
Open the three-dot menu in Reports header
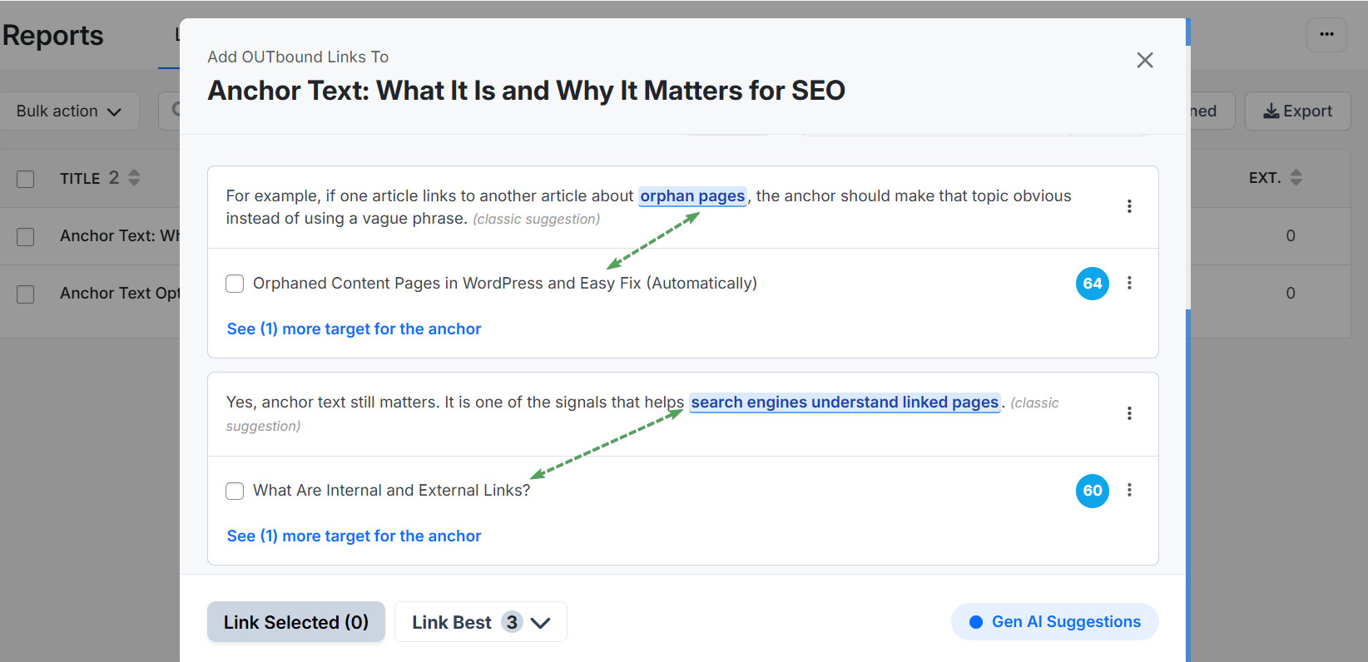click(1326, 35)
